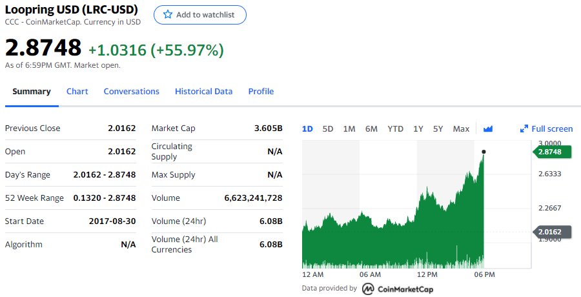The height and width of the screenshot is (297, 581).
Task: Click the 2.0162 previous close flag on chart
Action: (552, 232)
